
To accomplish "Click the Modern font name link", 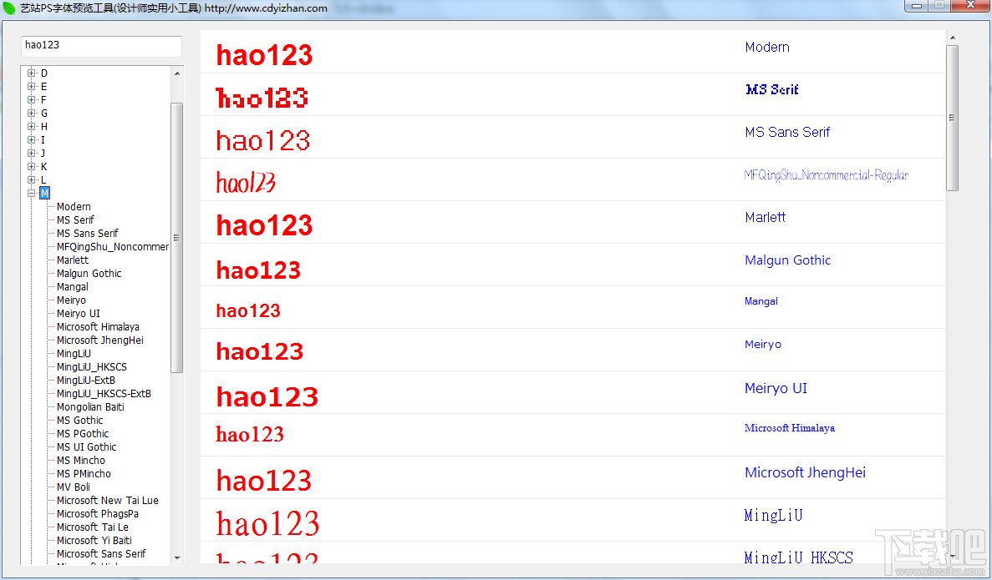I will coord(767,48).
